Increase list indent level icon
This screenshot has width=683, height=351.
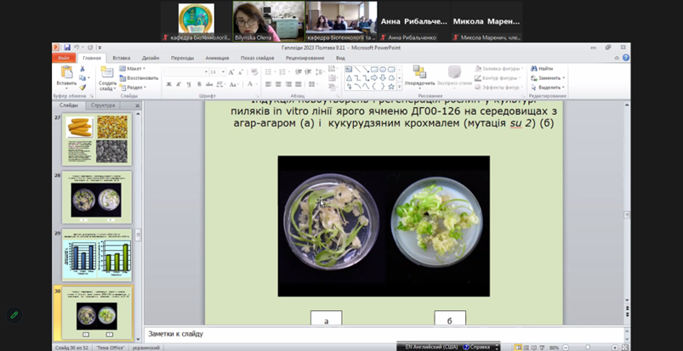click(308, 72)
